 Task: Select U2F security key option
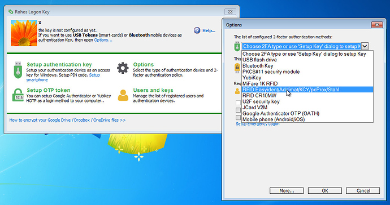(x=307, y=101)
